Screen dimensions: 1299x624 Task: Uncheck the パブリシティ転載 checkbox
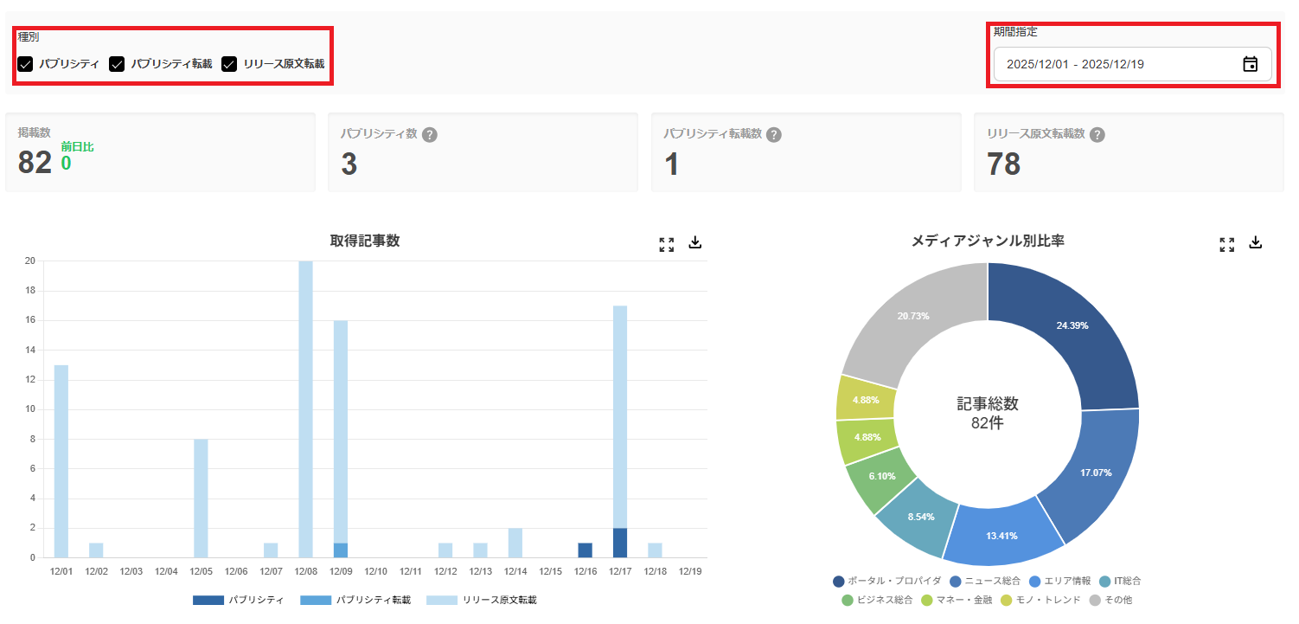(x=117, y=63)
